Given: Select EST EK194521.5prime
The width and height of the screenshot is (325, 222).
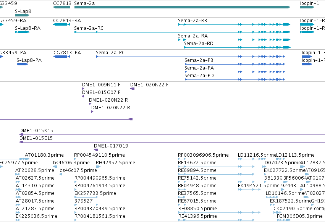Looking at the screenshot, I should click(x=249, y=190).
